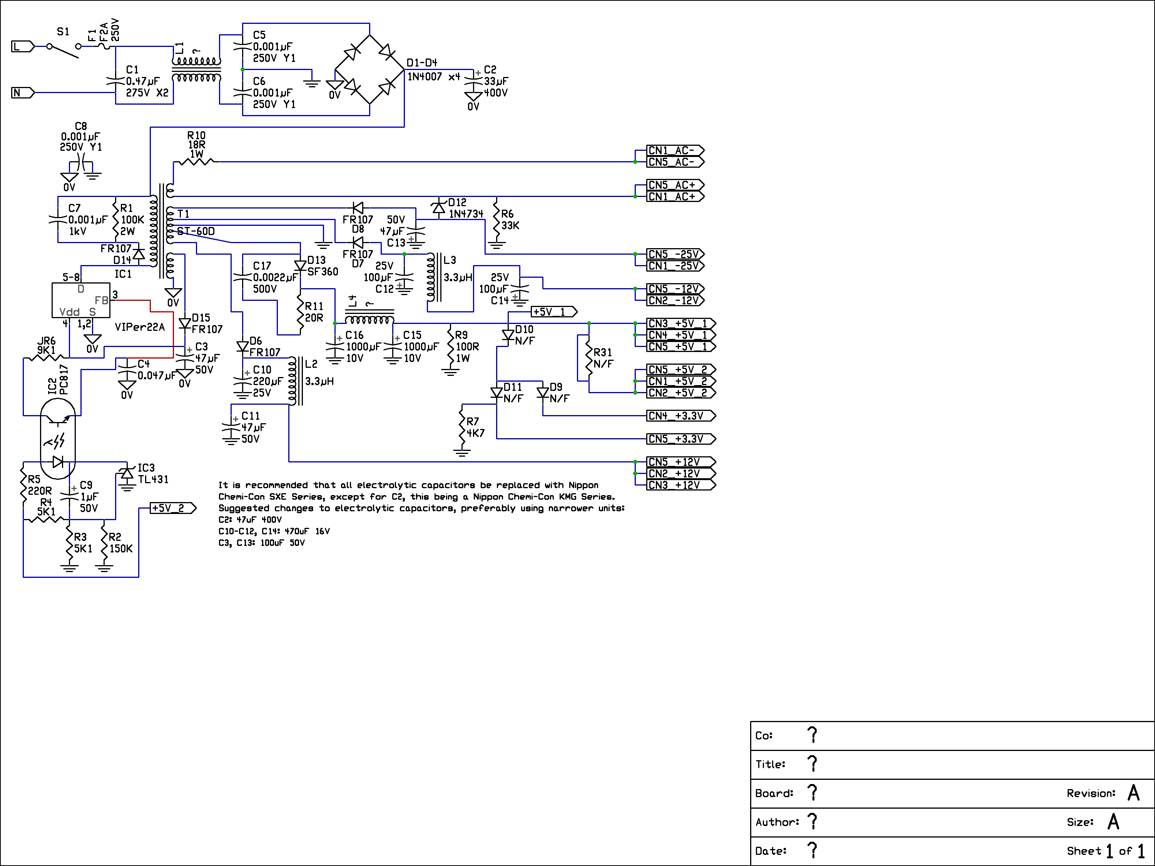1155x866 pixels.
Task: Select the JR6 9K1 resistor
Action: pyautogui.click(x=46, y=358)
